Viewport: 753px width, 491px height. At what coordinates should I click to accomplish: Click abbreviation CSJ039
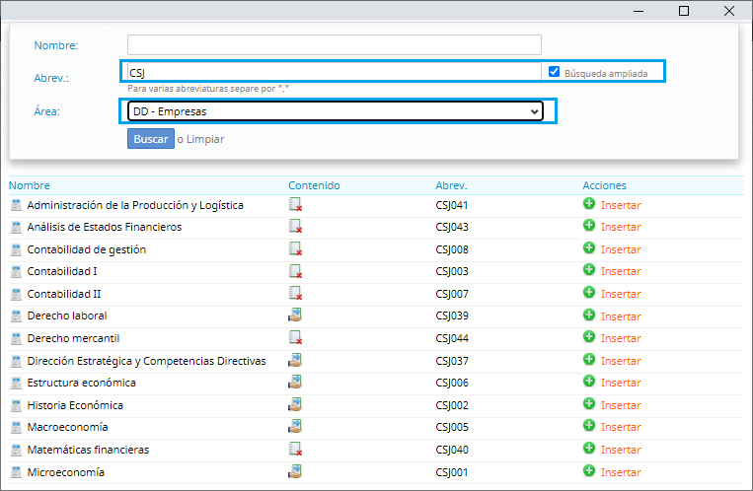pos(451,316)
